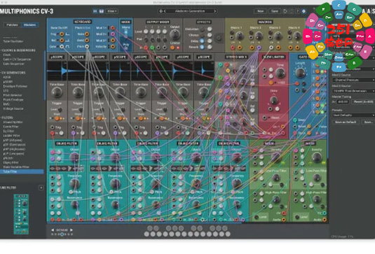Image resolution: width=375 pixels, height=254 pixels.
Task: Open the preset name selector
Action: point(190,11)
